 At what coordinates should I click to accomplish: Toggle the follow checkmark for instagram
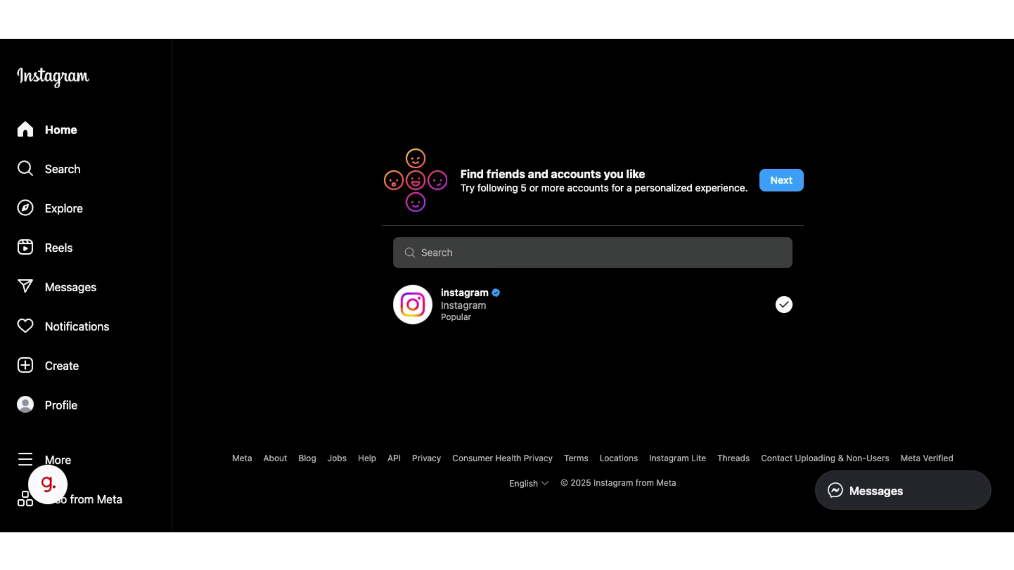coord(784,305)
